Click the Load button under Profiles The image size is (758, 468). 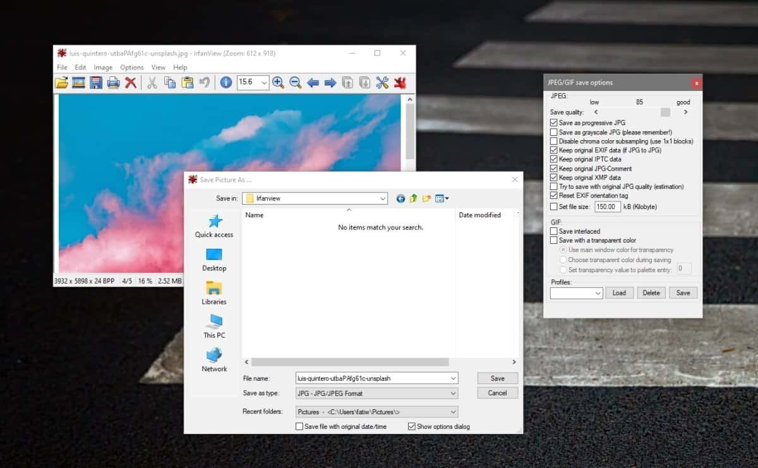619,292
